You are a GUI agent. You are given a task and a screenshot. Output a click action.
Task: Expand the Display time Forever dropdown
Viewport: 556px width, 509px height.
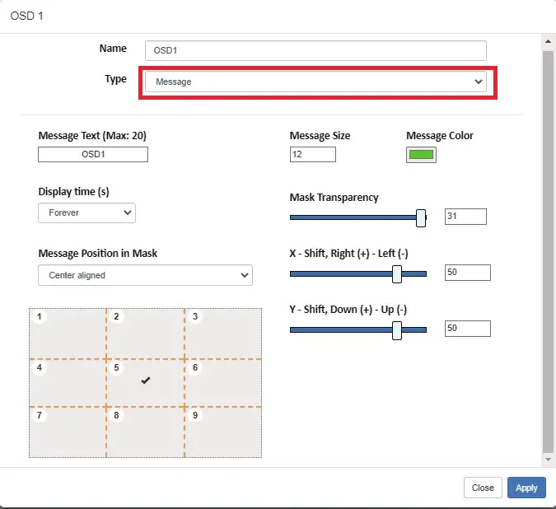tap(86, 212)
